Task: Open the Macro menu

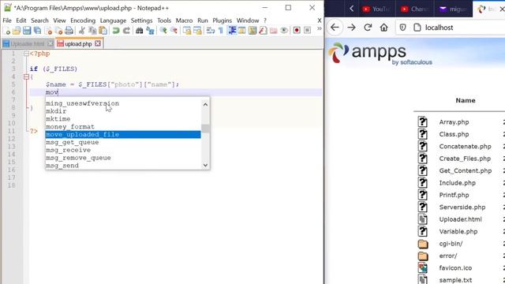Action: [184, 21]
